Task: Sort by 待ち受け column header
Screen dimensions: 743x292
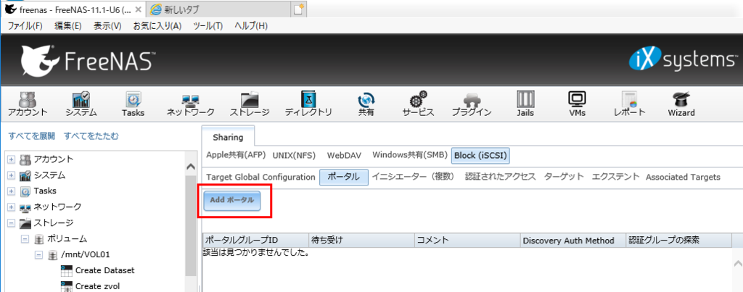Action: click(x=361, y=240)
